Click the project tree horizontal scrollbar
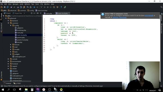Viewport: 163px width, 92px height. click(17, 81)
